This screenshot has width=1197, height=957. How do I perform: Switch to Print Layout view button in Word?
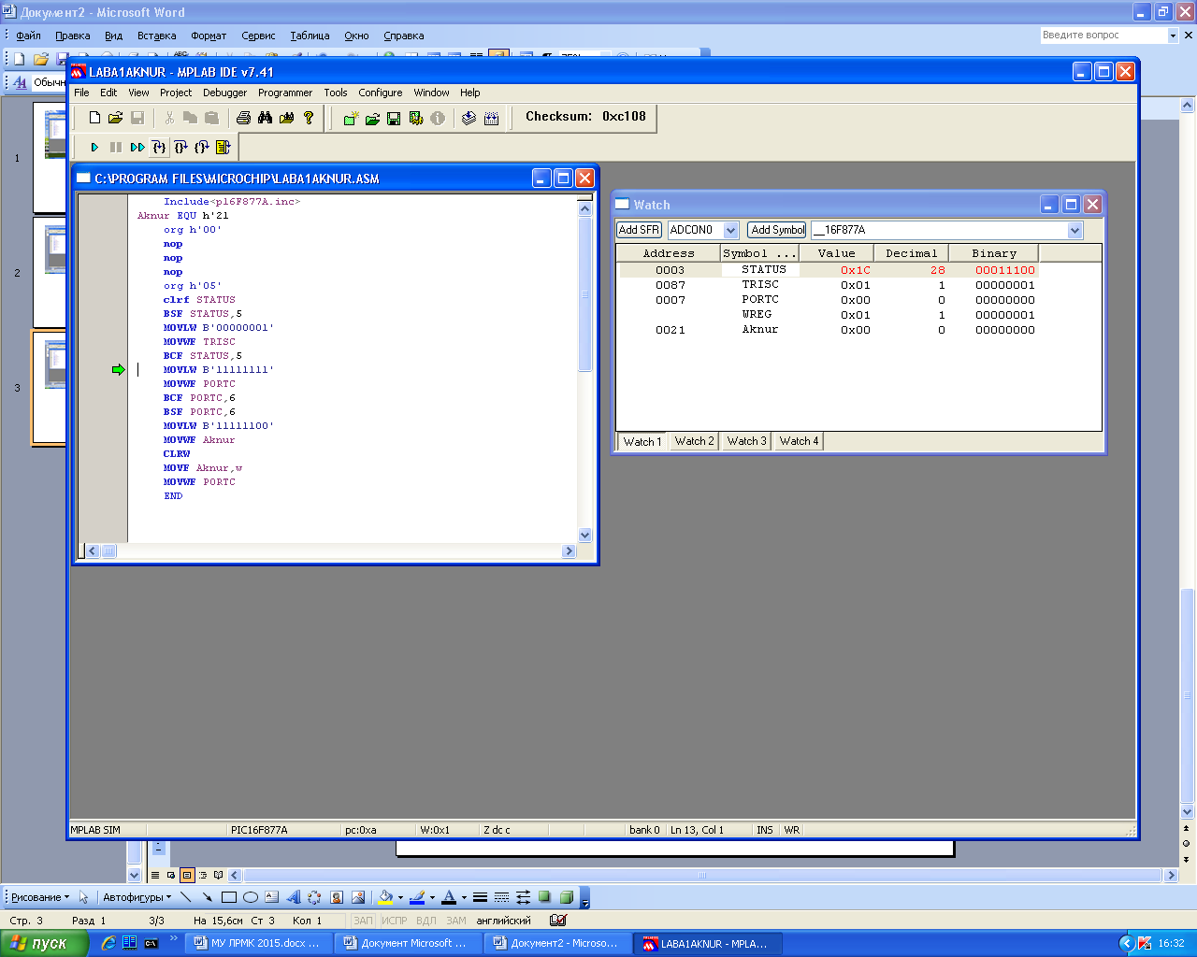coord(187,876)
